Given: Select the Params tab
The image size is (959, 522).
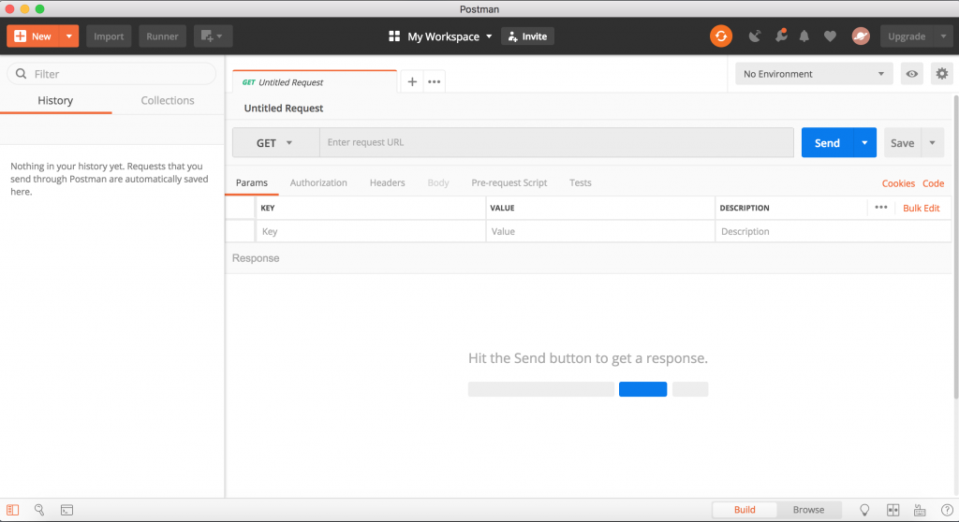Looking at the screenshot, I should 252,182.
